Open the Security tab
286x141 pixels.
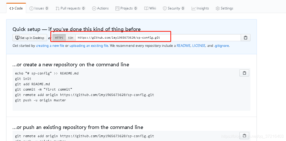coord(174,8)
